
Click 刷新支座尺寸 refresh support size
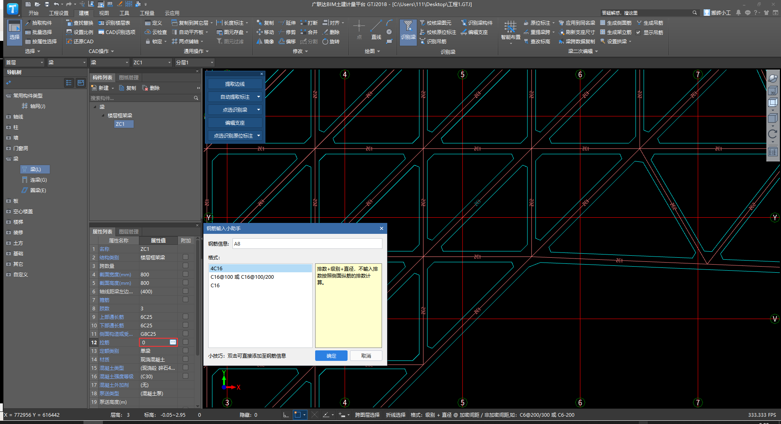tap(577, 32)
